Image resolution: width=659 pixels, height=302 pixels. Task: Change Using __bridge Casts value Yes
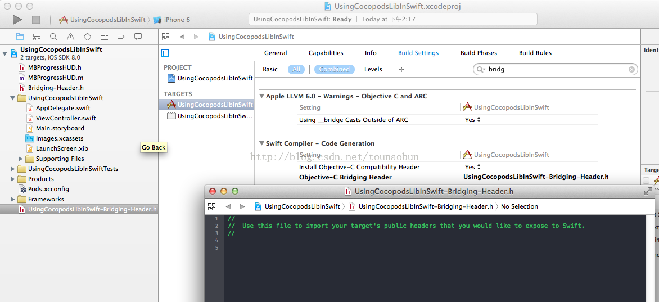472,120
